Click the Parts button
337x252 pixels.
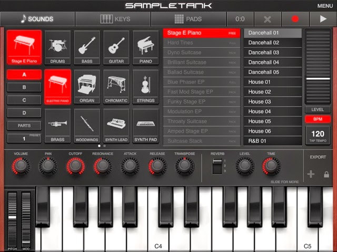click(24, 125)
